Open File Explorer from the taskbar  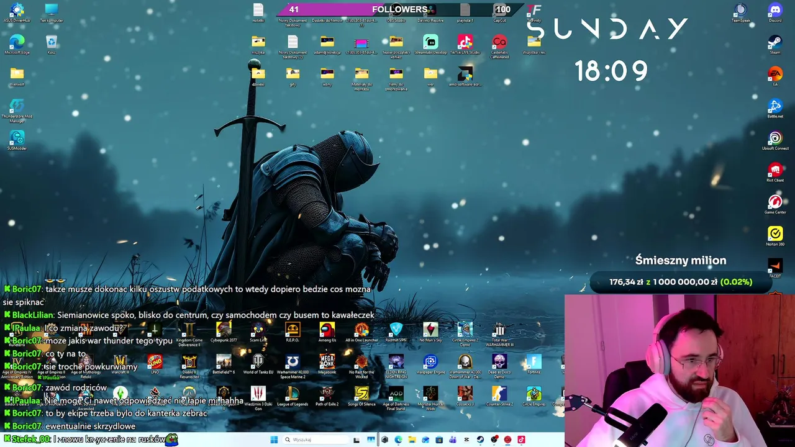pos(412,440)
